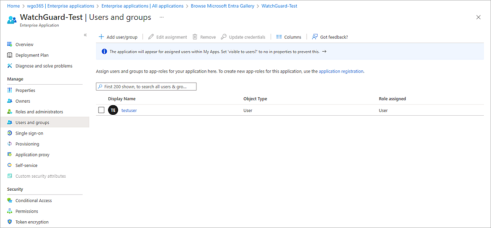Click the WatchGuard-Test enterprise application icon

(x=12, y=20)
